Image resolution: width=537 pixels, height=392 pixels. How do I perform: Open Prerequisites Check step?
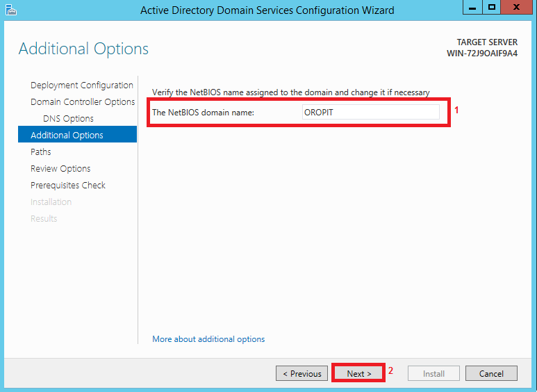[68, 186]
